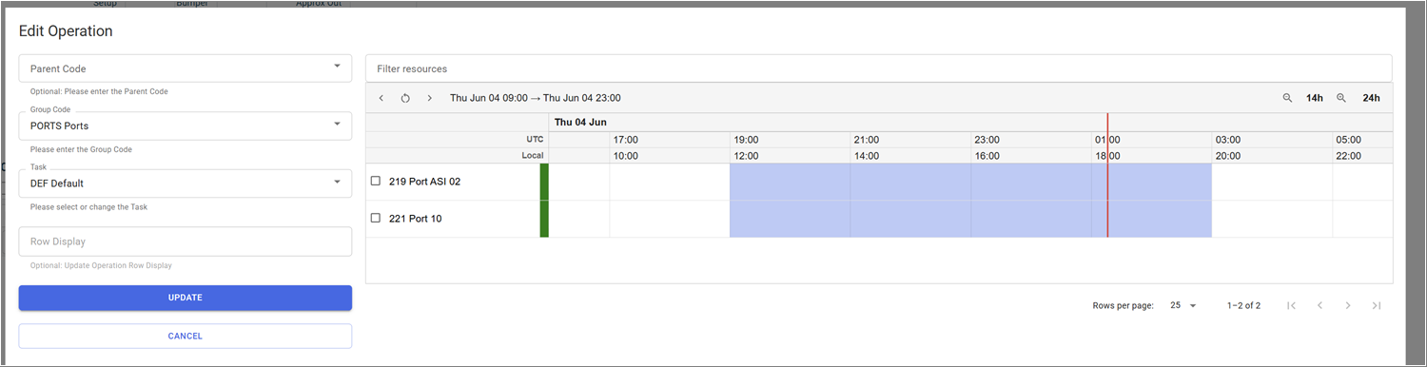
Task: Click the UTC 03:00 time header
Action: pyautogui.click(x=1227, y=140)
